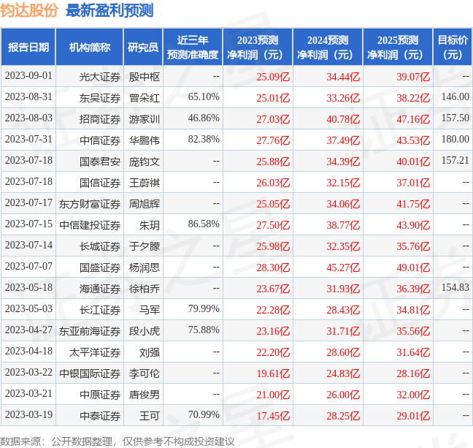Viewport: 473px width, 448px height.
Task: Click the 中信建投证券 institution cell
Action: point(90,225)
